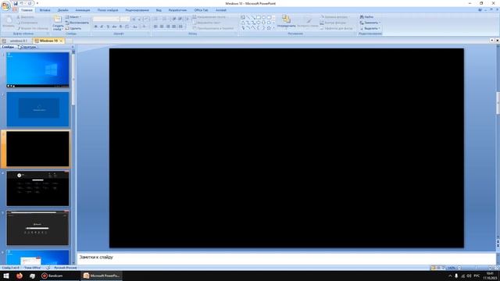Screen dimensions: 500x281
Task: Adjust the zoom slider in the status bar
Action: point(475,268)
